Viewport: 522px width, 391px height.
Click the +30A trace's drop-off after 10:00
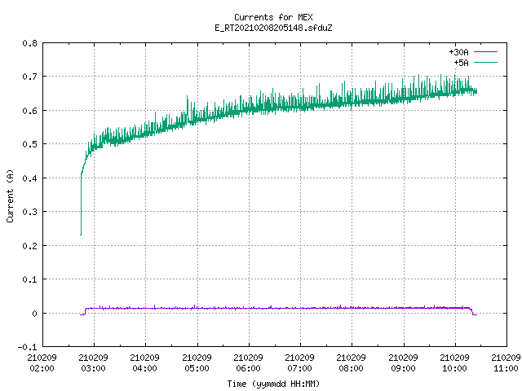click(472, 311)
